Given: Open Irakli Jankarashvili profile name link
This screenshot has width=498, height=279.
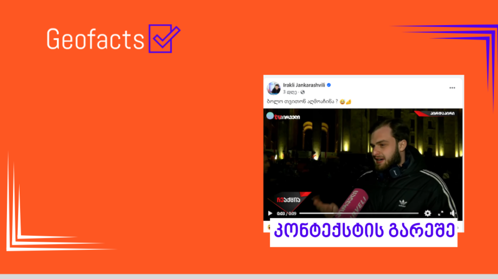Looking at the screenshot, I should (x=304, y=85).
